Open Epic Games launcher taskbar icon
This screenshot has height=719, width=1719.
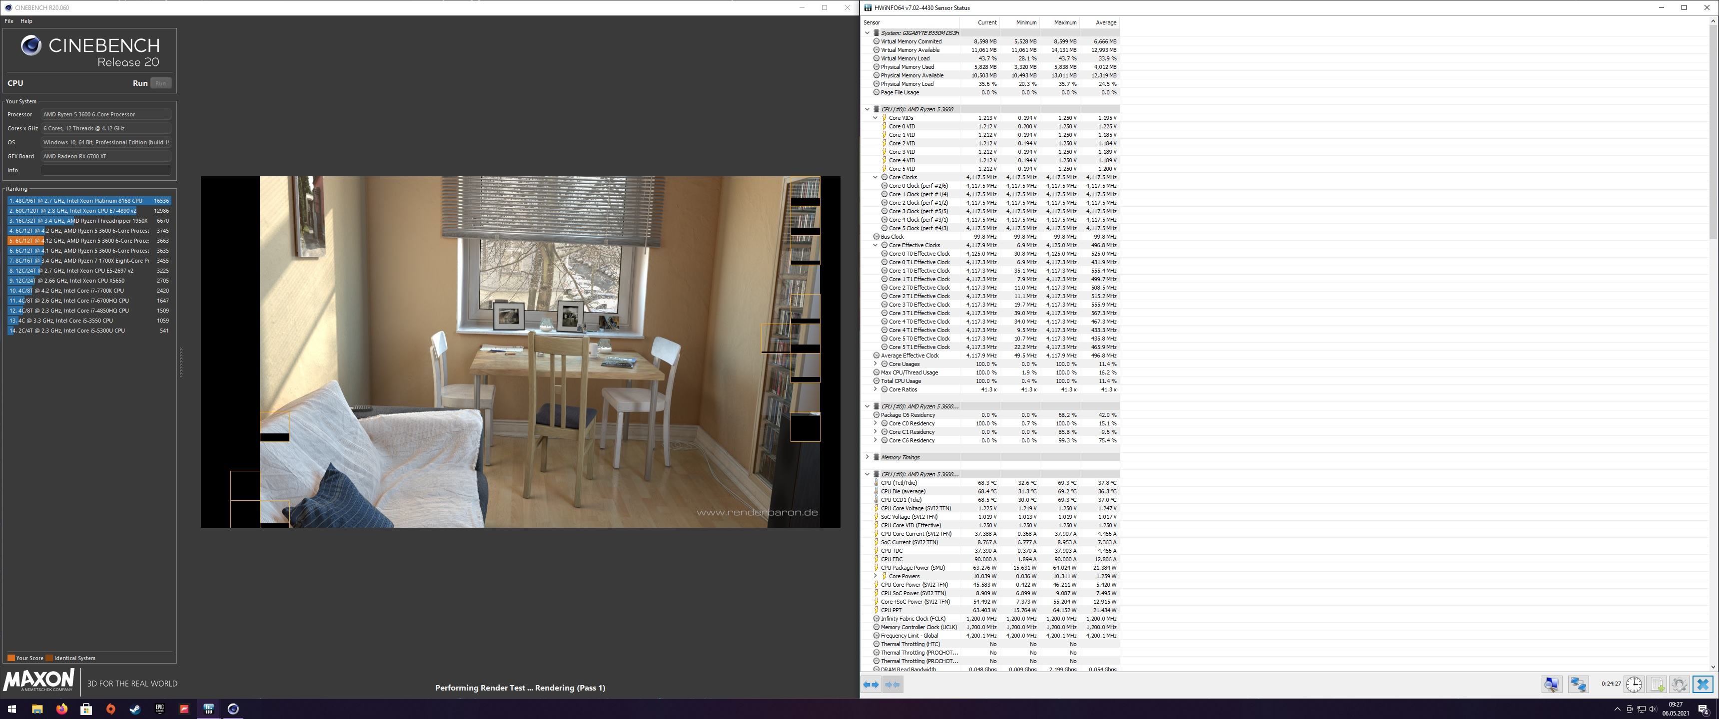(159, 709)
